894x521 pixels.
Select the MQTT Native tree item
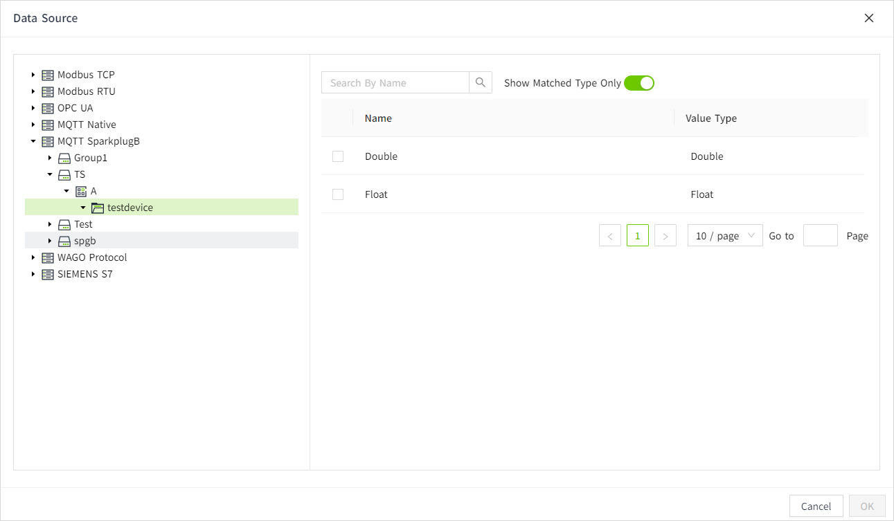(x=87, y=125)
